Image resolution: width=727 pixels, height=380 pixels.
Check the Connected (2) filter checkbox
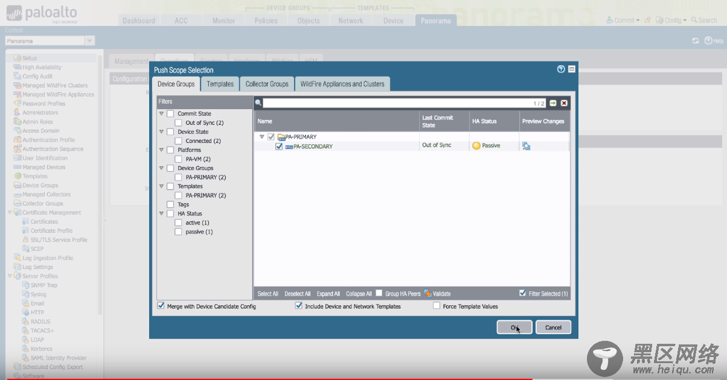(x=178, y=141)
